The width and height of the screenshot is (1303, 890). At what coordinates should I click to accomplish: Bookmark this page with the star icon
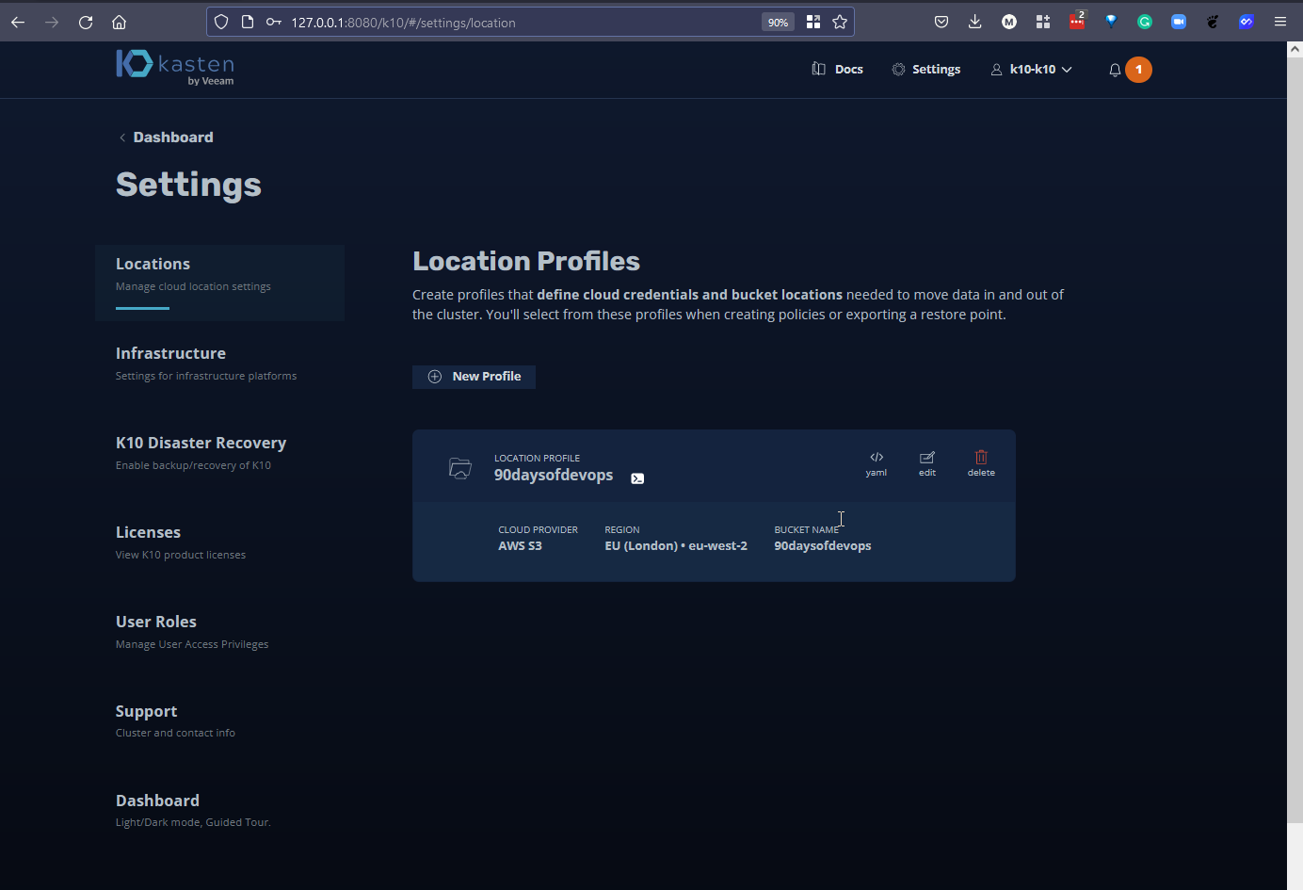[840, 22]
